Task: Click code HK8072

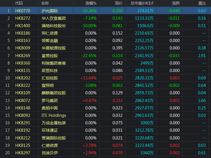Action: [x=23, y=100]
